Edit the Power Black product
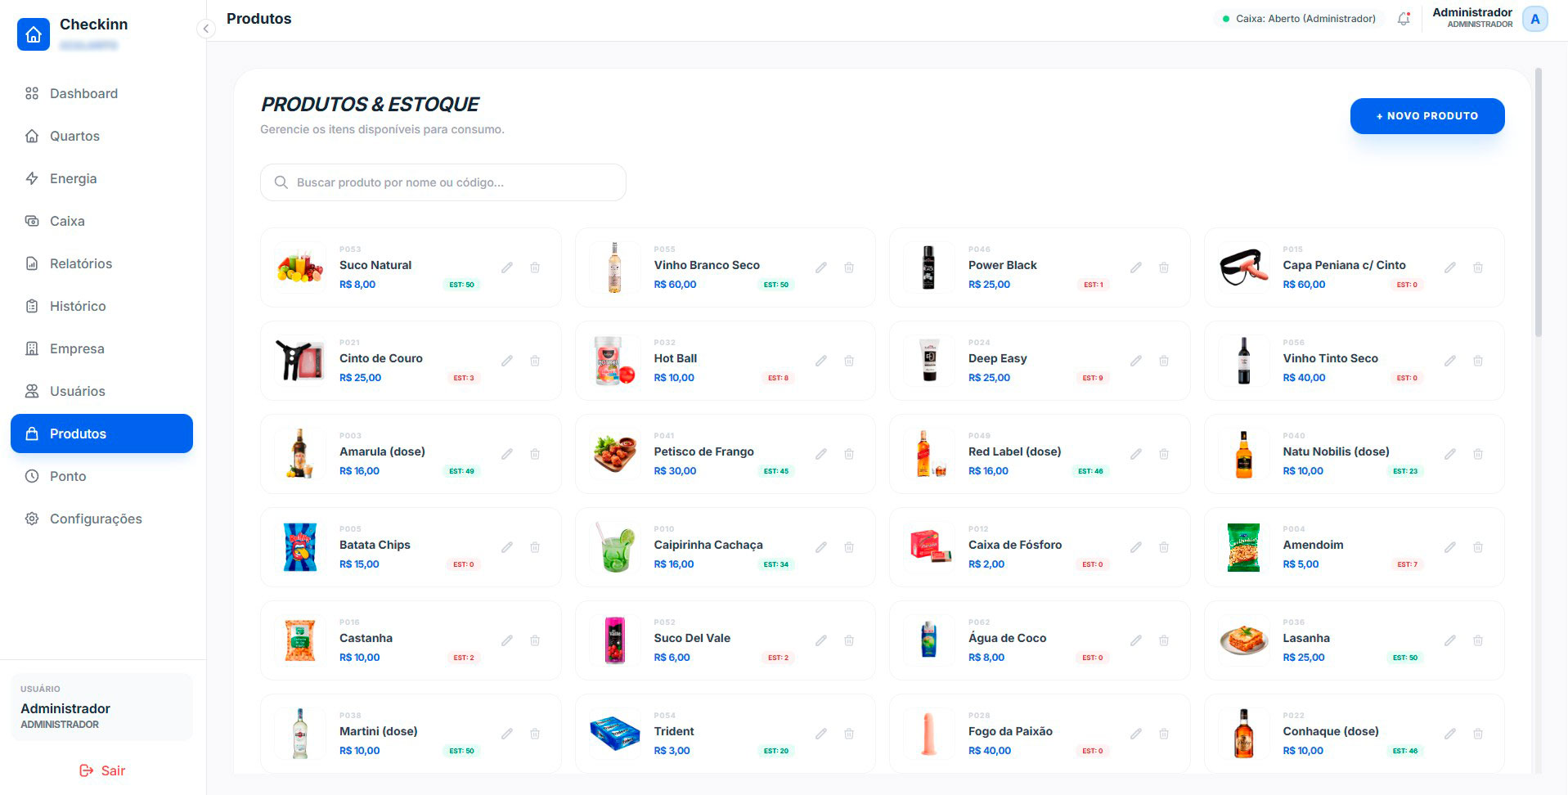This screenshot has height=795, width=1568. click(1136, 267)
